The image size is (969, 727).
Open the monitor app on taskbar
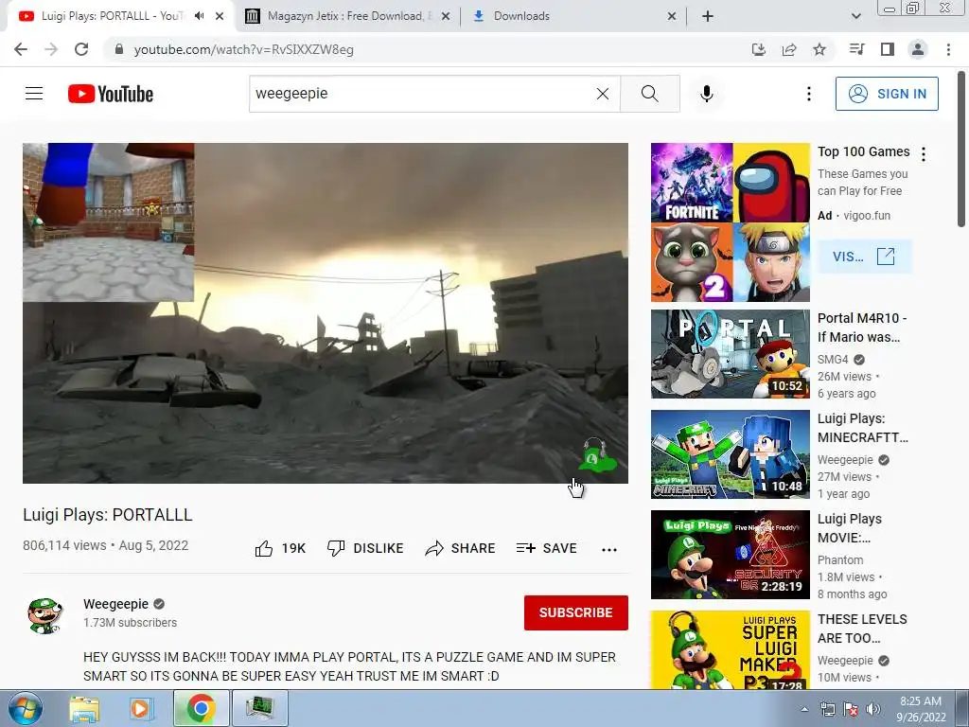[259, 708]
